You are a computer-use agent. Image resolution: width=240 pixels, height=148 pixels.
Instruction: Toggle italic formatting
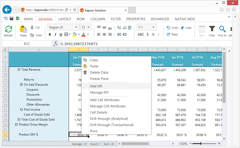click(55, 35)
